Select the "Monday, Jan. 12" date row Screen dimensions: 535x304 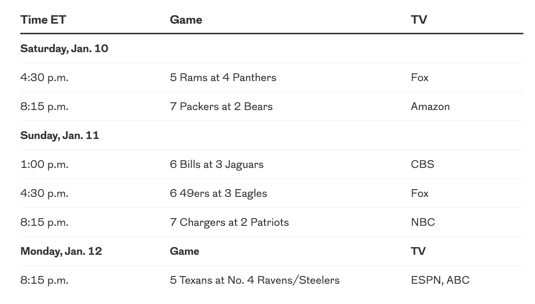pyautogui.click(x=61, y=251)
